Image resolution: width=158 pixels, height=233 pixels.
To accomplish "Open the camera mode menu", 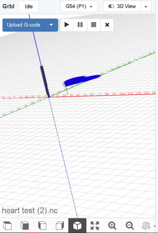I will (146, 225).
